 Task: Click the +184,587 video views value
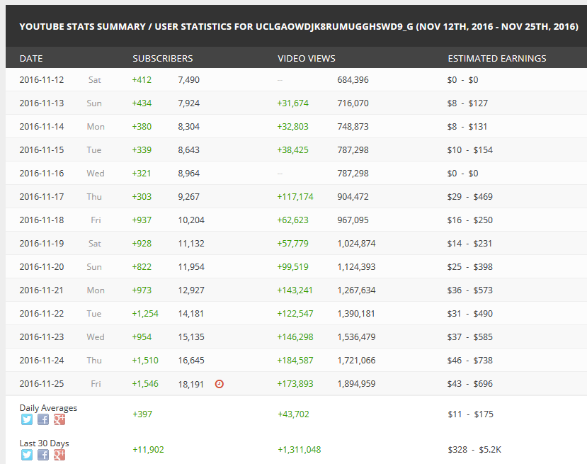(295, 361)
